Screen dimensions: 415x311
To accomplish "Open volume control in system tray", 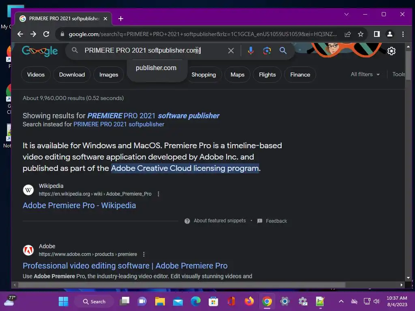I will point(376,301).
